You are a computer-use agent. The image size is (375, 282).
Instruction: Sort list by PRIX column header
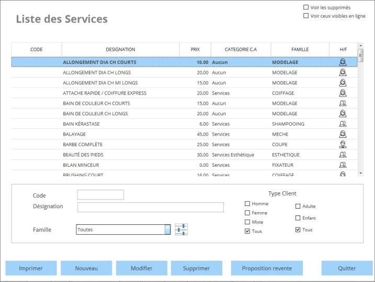point(195,49)
